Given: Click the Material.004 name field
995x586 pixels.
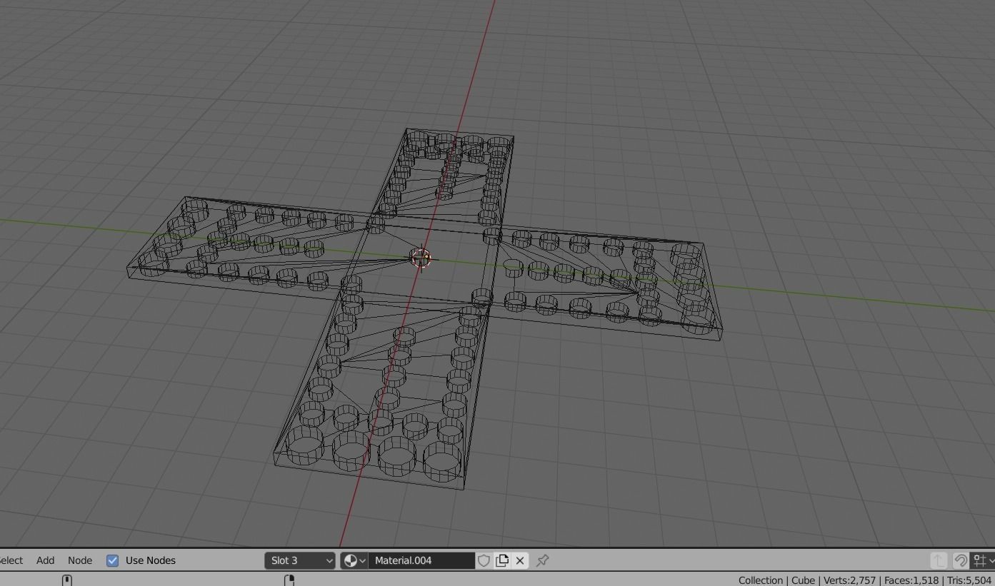Looking at the screenshot, I should (x=421, y=560).
